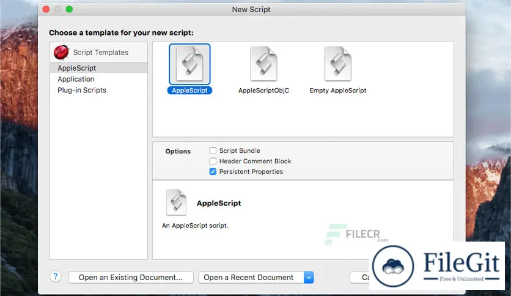Zoom the New Script window with green button
511x296 pixels.
pos(69,9)
